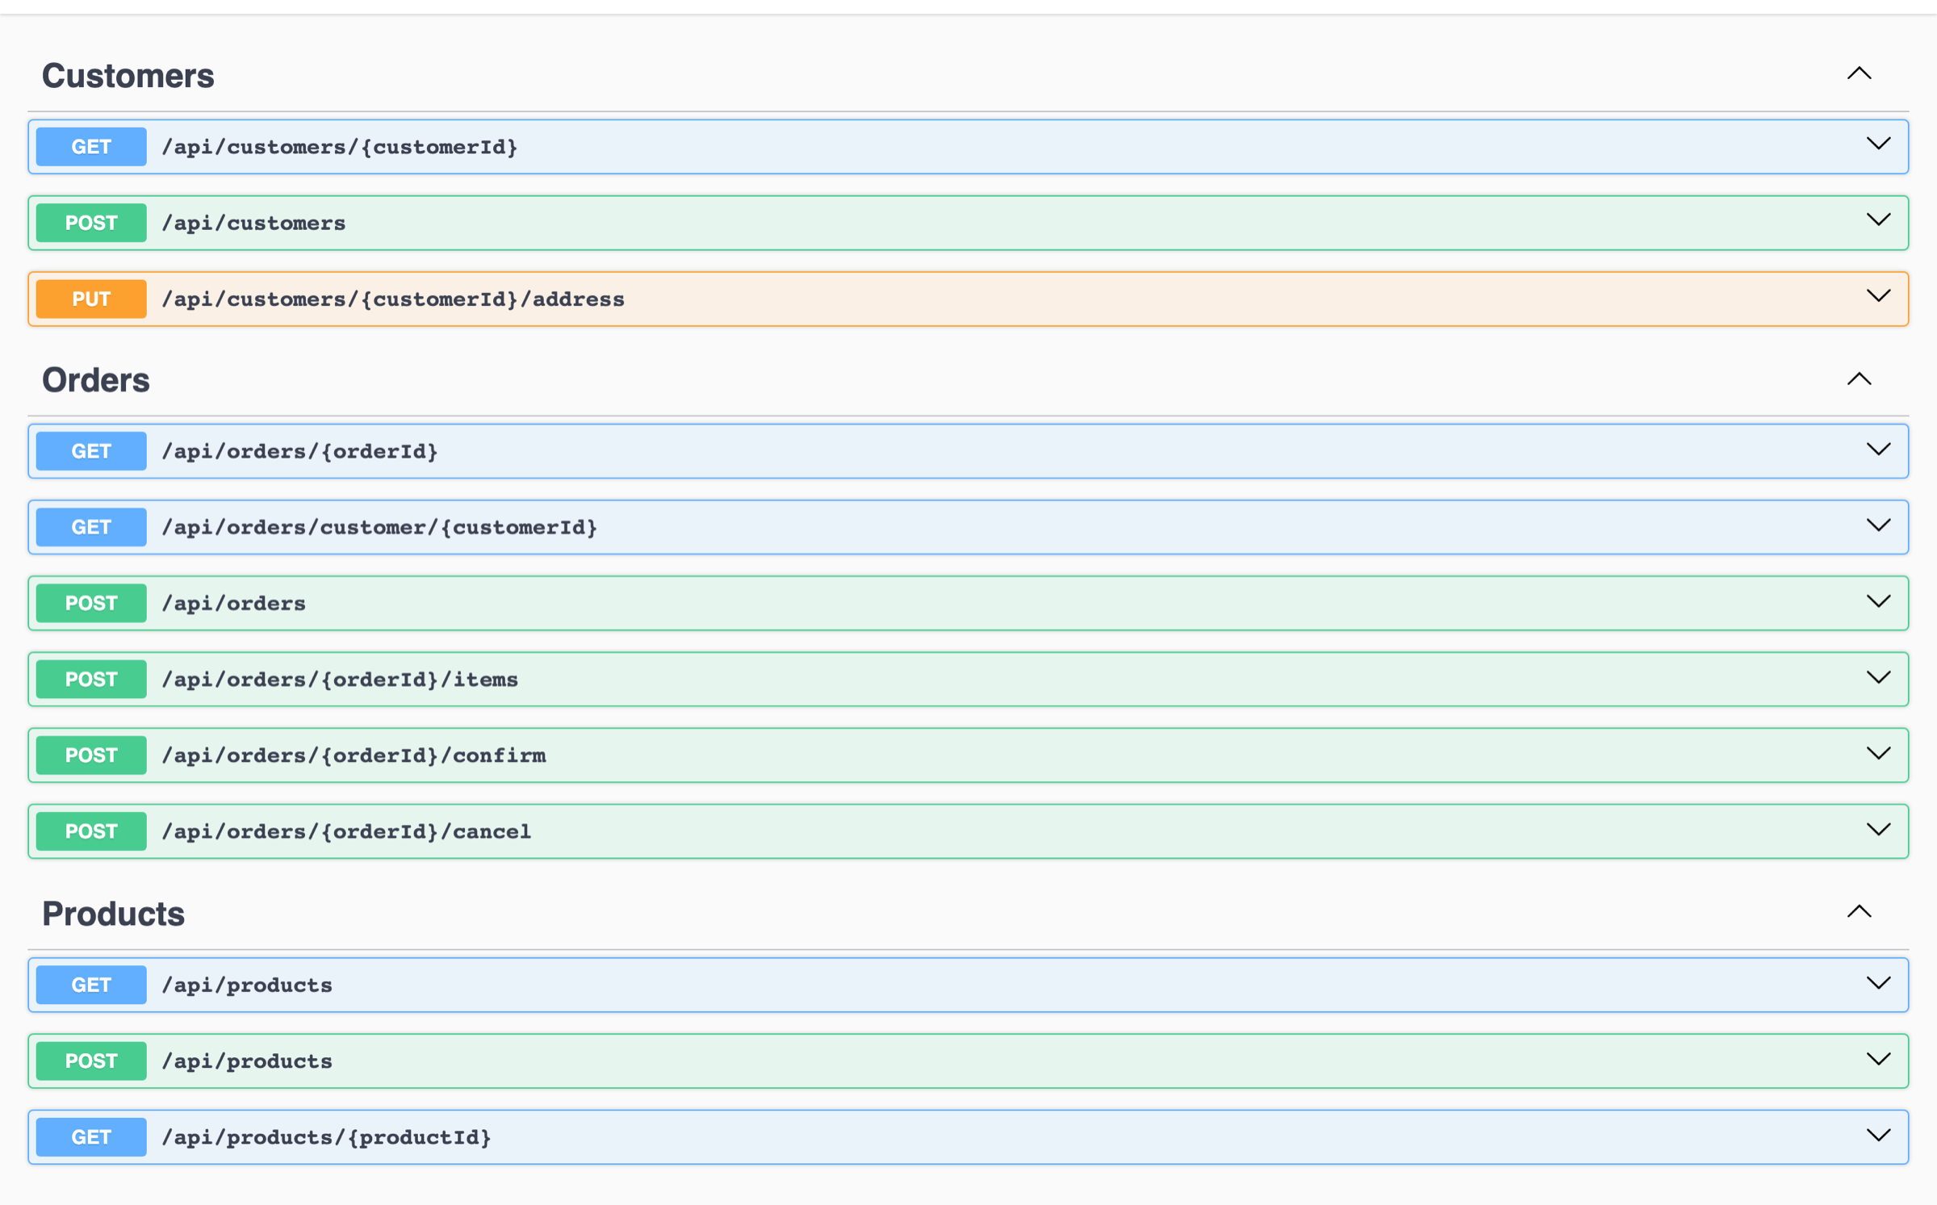
Task: Expand GET /api/customers/{customerId} using its chevron
Action: pyautogui.click(x=1878, y=144)
